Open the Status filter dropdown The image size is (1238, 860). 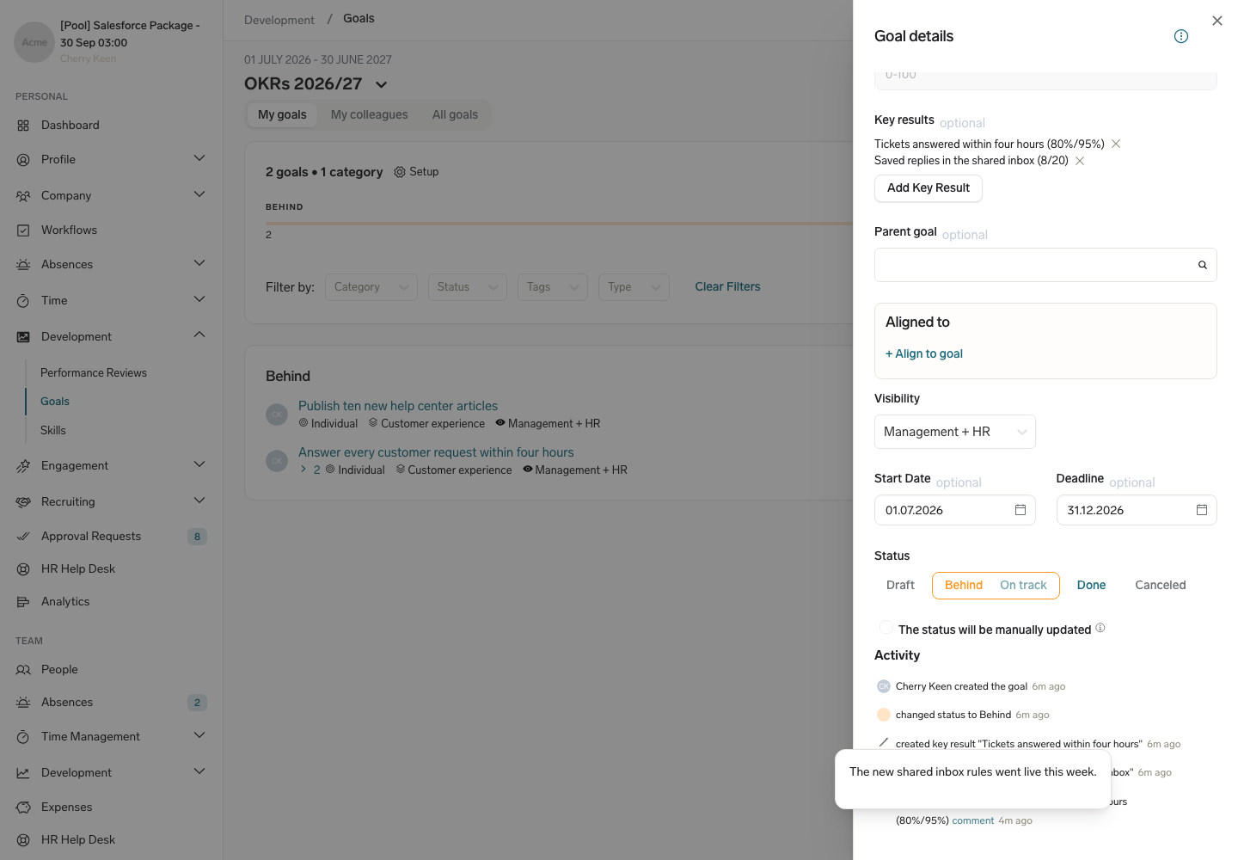point(468,287)
